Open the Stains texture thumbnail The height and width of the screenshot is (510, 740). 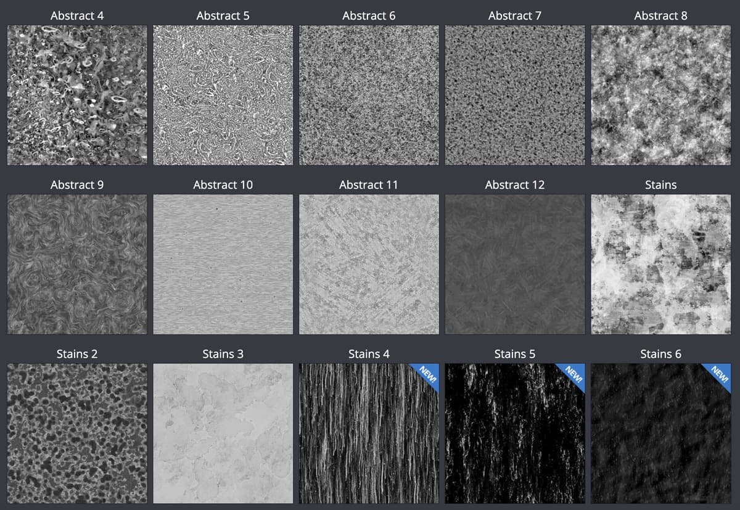coord(660,265)
